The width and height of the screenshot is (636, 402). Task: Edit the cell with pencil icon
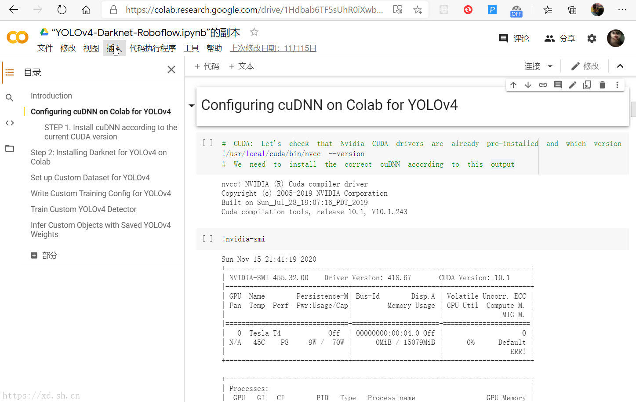572,85
